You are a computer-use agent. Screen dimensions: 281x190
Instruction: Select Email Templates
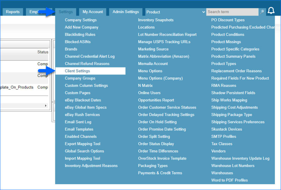(x=79, y=129)
